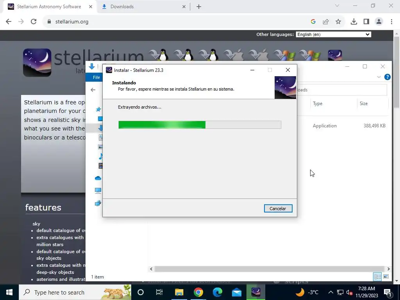This screenshot has width=400, height=300.
Task: Click the Stellarium icon in the installer title bar
Action: tap(109, 70)
